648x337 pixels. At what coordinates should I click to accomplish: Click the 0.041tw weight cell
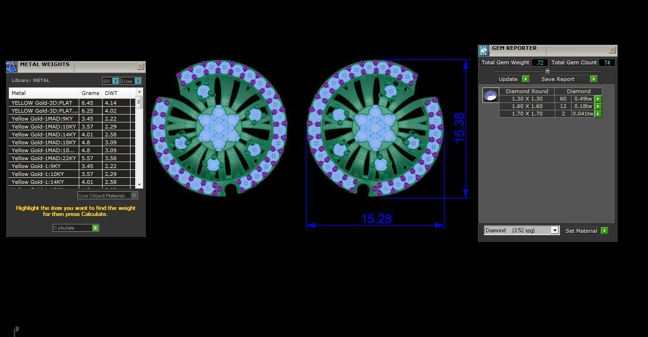click(x=583, y=114)
